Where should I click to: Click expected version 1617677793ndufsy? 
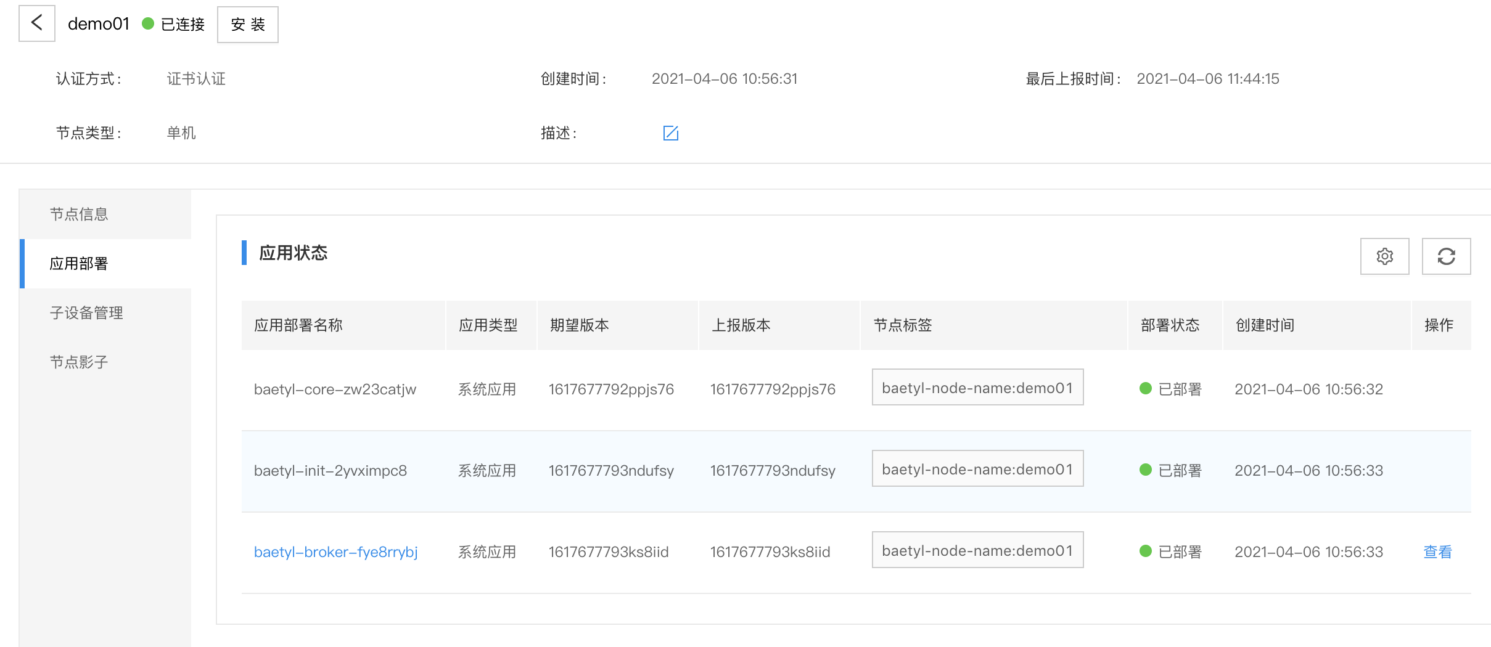point(612,471)
